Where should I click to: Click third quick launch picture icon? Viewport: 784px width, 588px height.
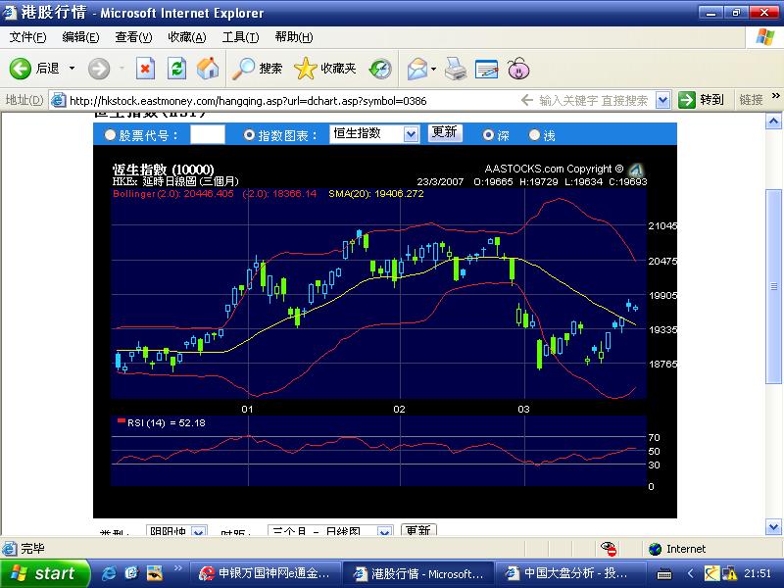[x=155, y=573]
